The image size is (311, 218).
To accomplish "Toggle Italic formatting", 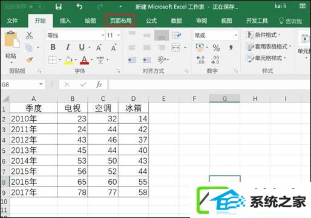I will (68, 47).
